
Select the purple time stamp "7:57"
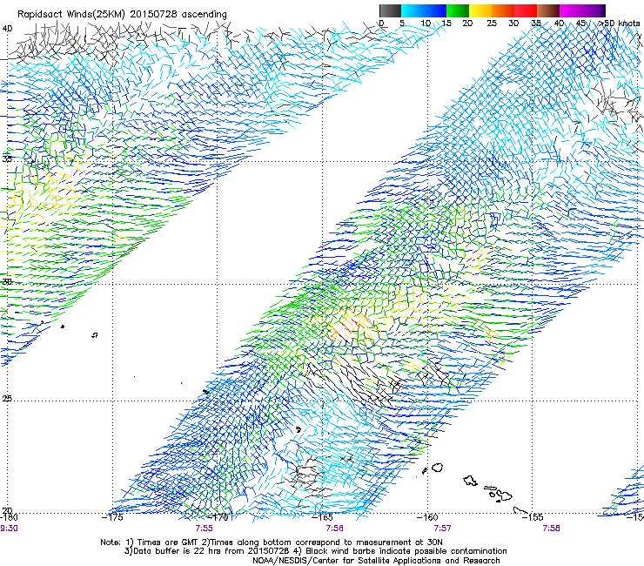coord(442,529)
